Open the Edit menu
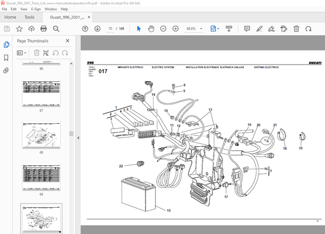Screen dimensions: 325x234 [14, 9]
